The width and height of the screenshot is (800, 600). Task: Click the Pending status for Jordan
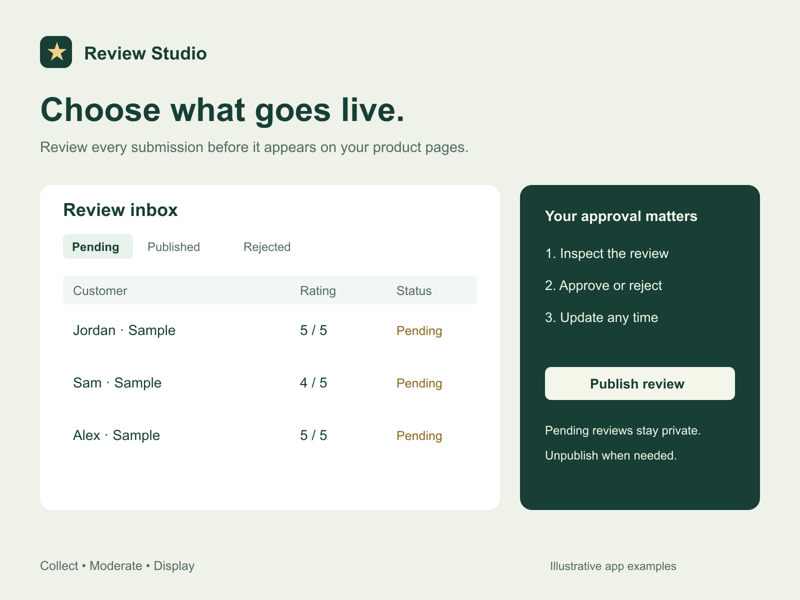point(419,331)
